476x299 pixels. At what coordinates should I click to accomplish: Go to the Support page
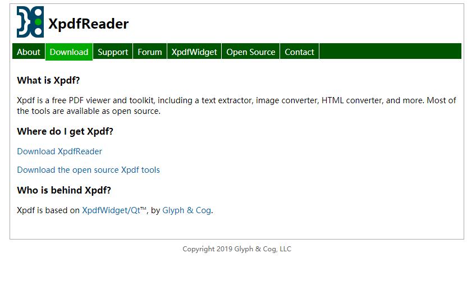pyautogui.click(x=113, y=52)
